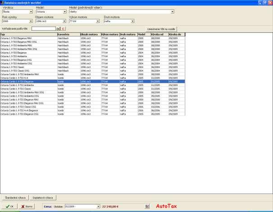Image resolution: width=273 pixels, height=212 pixels.
Task: Click the calculator icon near price
Action: click(x=147, y=206)
